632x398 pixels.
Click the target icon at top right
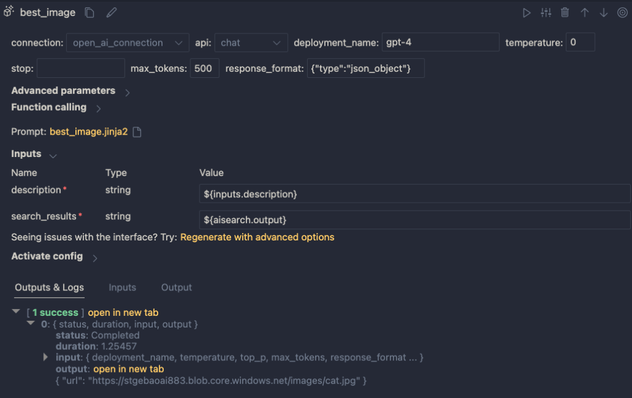(x=622, y=12)
